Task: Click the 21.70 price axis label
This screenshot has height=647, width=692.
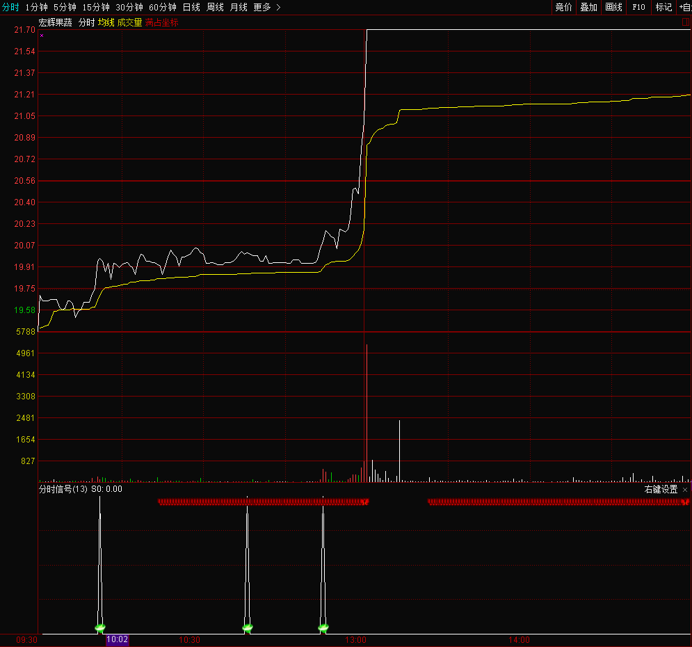Action: coord(25,30)
